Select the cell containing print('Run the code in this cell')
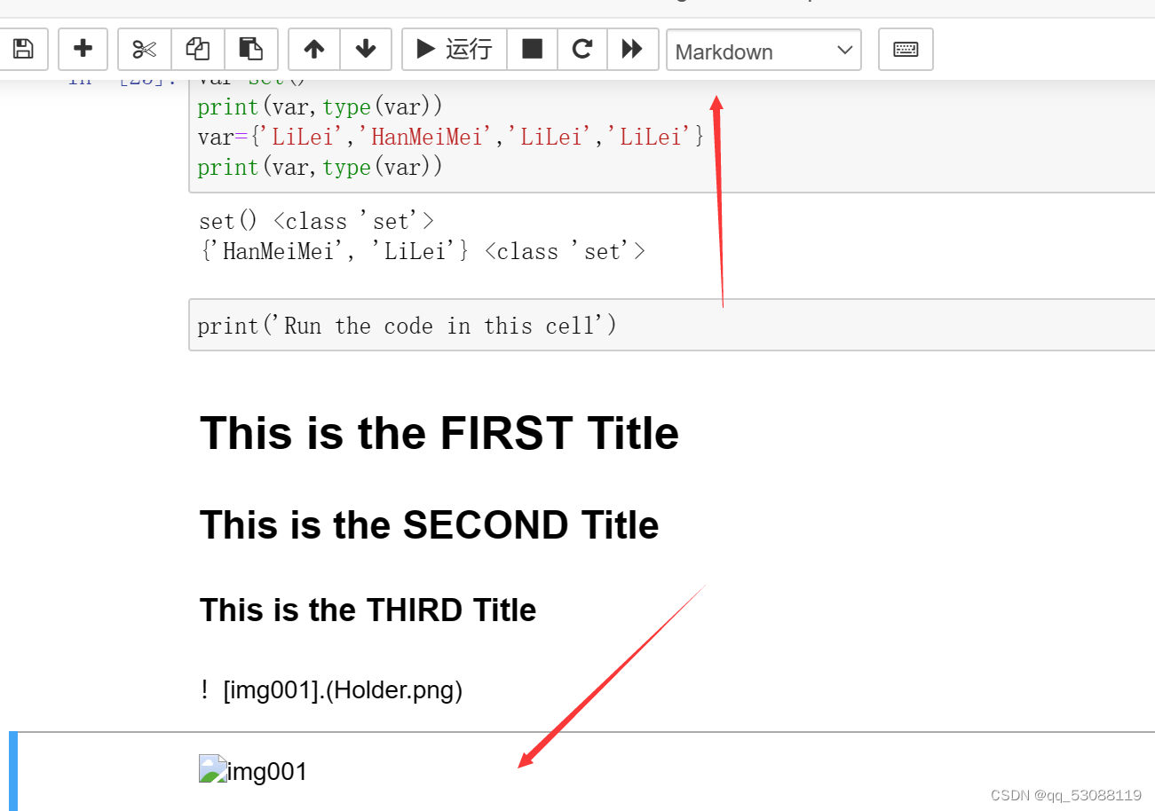 (x=672, y=325)
